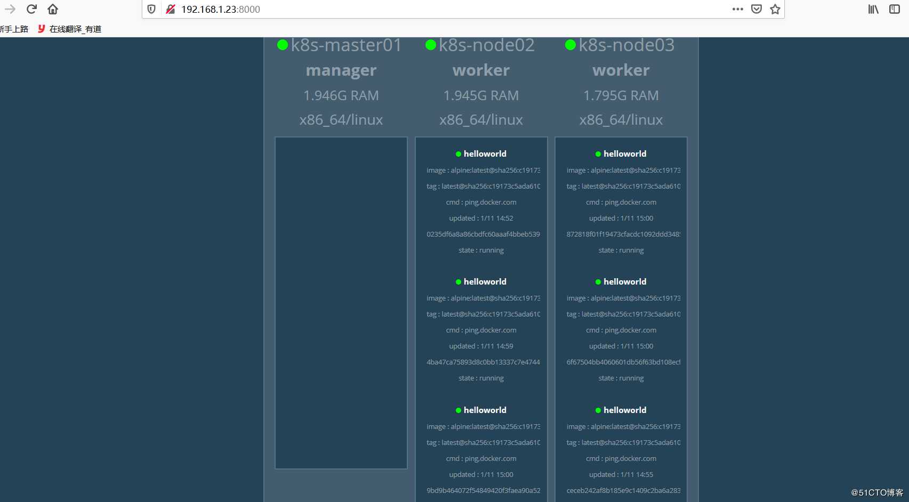This screenshot has height=502, width=909.
Task: Select the k8s-node02 node title
Action: pyautogui.click(x=487, y=45)
